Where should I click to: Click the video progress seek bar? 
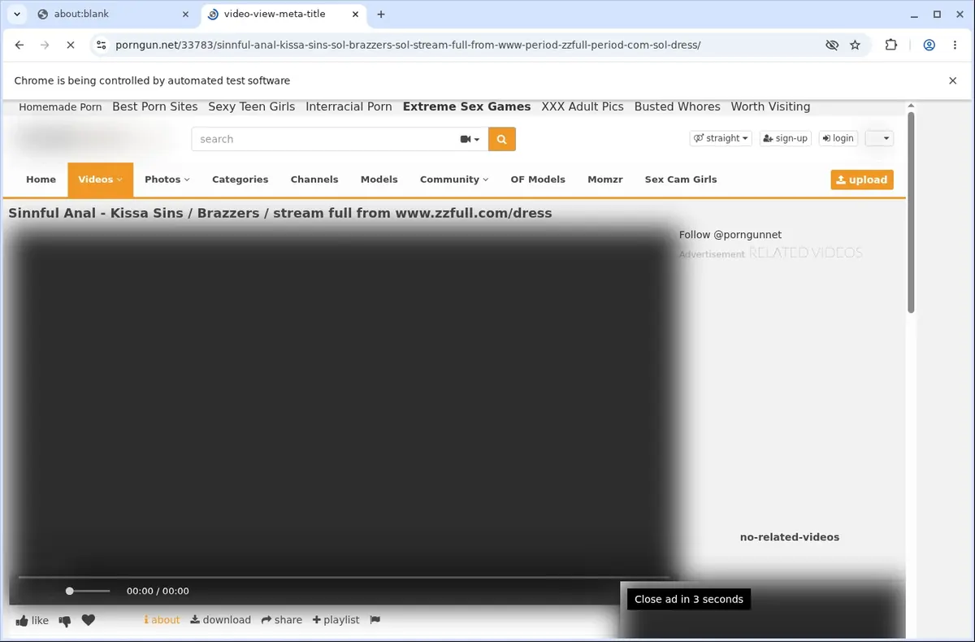pyautogui.click(x=344, y=577)
